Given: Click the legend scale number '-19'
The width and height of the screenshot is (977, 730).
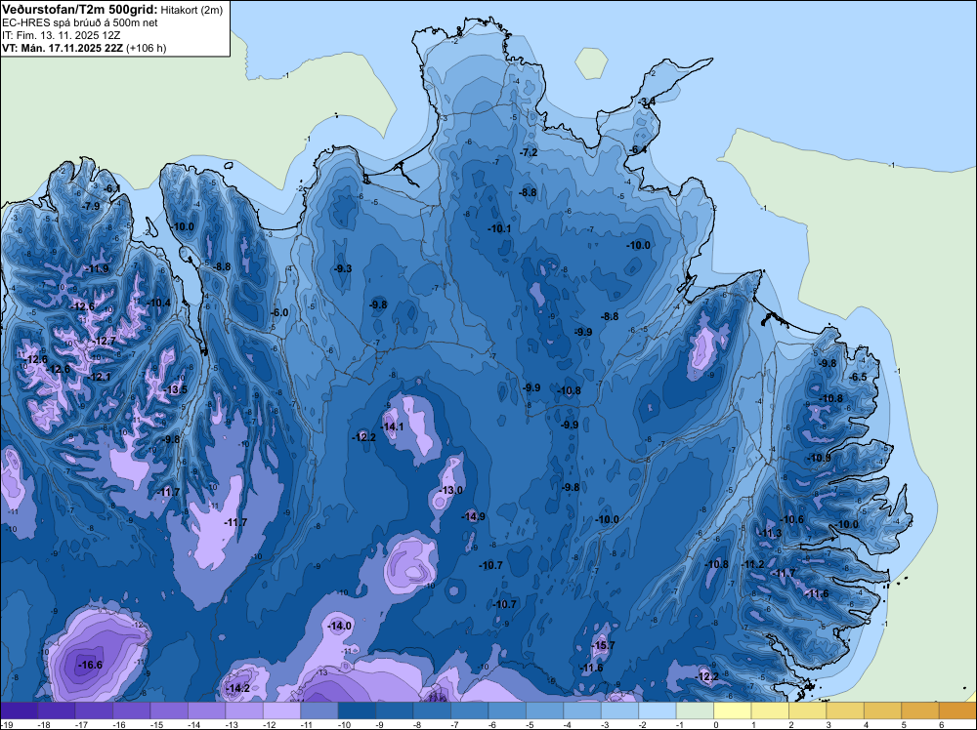Looking at the screenshot, I should point(6,725).
